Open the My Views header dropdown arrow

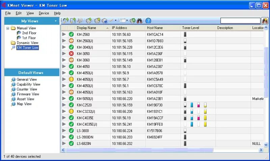[56, 21]
